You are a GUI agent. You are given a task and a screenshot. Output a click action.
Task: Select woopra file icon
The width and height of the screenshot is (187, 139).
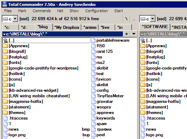[x=93, y=107]
